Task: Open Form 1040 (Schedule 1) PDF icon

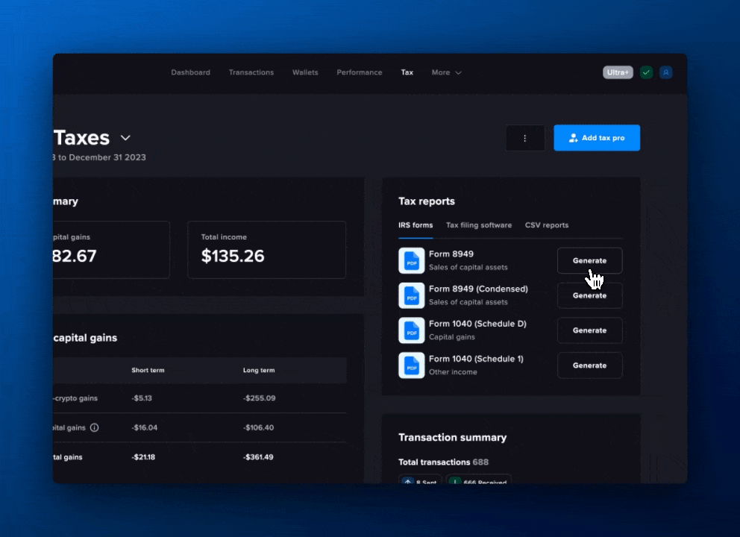Action: [x=412, y=365]
